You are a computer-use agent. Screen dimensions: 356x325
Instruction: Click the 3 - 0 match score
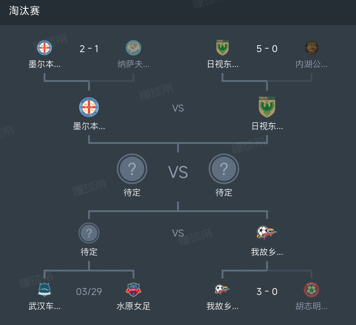coord(267,292)
